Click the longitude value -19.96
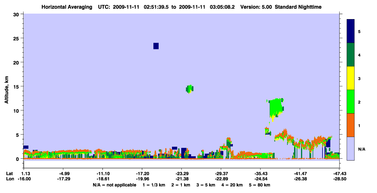This screenshot has height=193, width=377. [142, 179]
